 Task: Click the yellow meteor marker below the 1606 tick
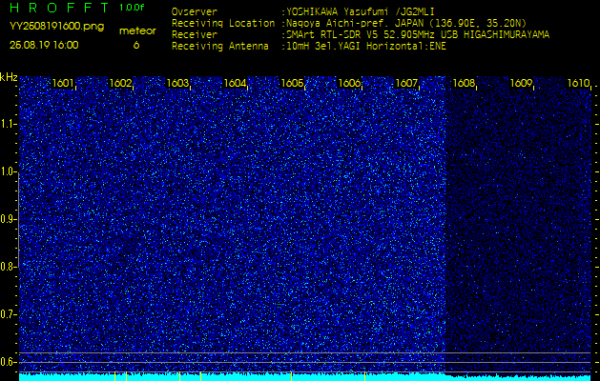(365, 376)
